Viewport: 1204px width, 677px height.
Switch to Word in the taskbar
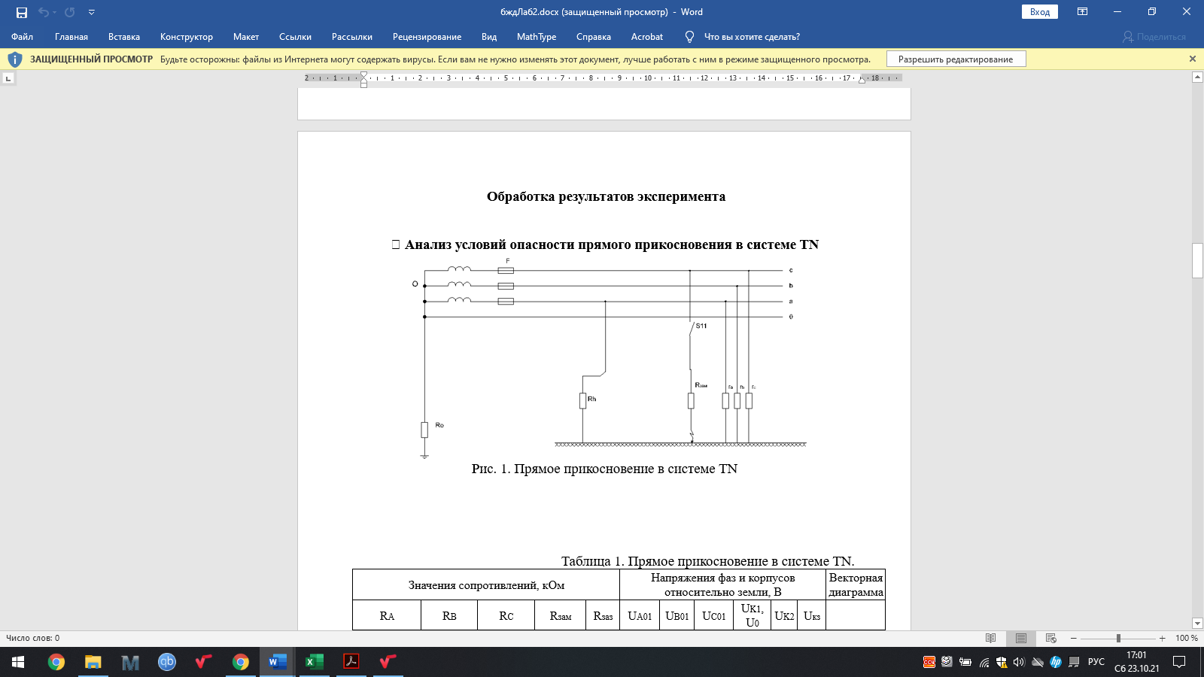pos(278,662)
